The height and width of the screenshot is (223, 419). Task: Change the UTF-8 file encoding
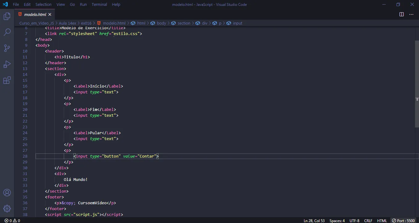[354, 221]
